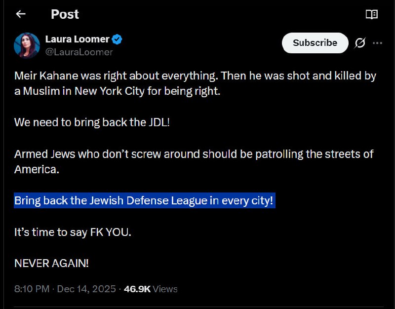Click the "It's time to say" line
The height and width of the screenshot is (309, 395).
(x=73, y=232)
